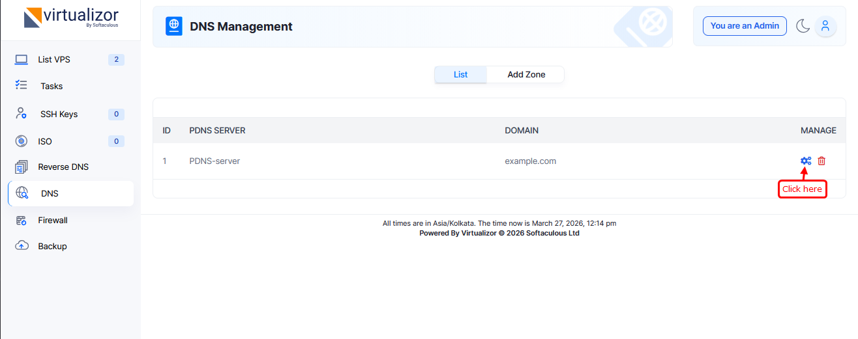Click the Firewall icon in the sidebar
The width and height of the screenshot is (858, 339).
coord(22,221)
